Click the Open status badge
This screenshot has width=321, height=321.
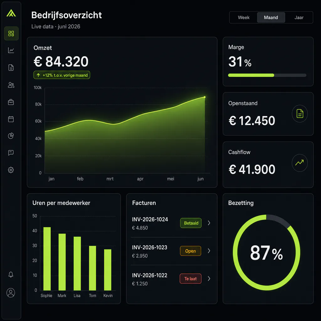point(190,251)
